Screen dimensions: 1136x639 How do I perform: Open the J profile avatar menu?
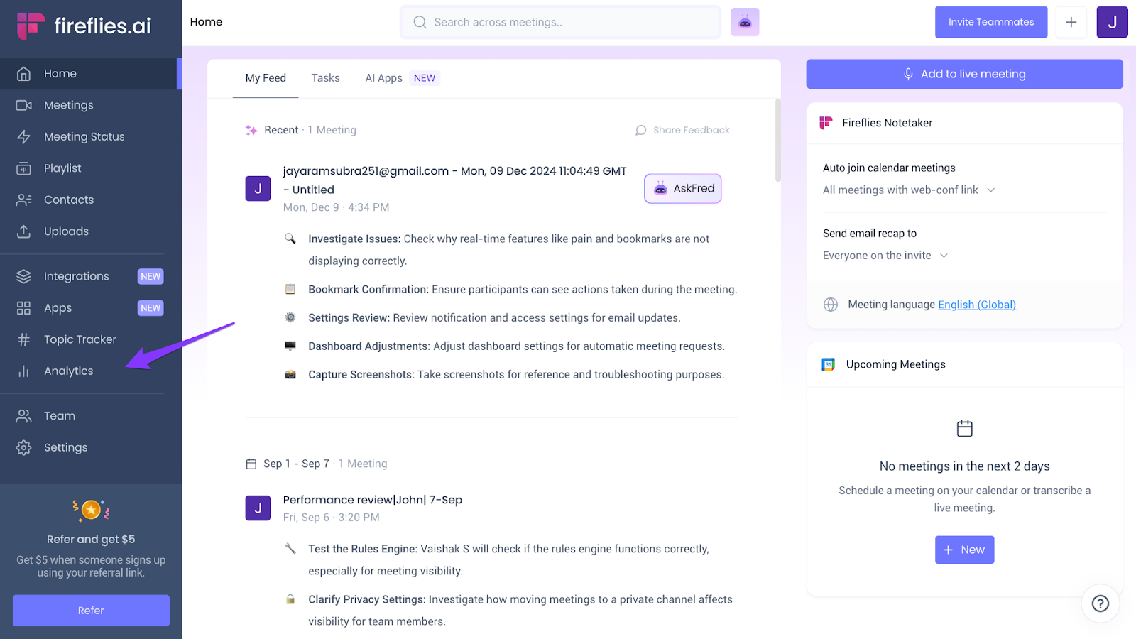(x=1113, y=22)
